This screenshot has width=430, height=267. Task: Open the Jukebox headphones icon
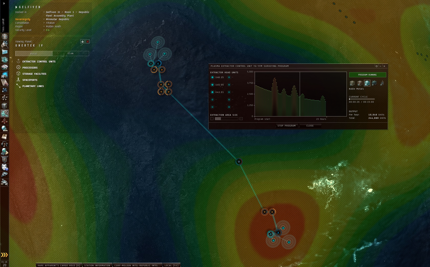(4, 144)
